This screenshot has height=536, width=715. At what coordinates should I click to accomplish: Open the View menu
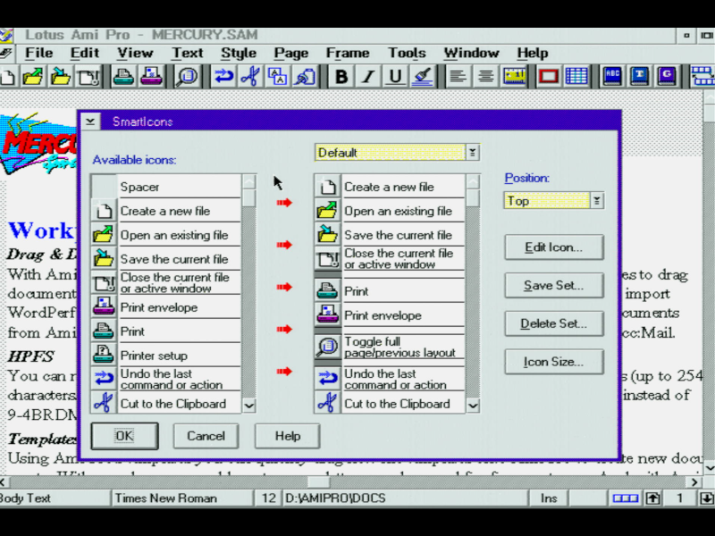[135, 53]
